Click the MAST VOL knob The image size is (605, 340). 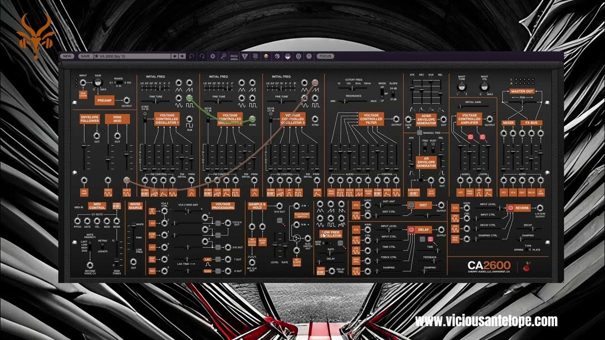pyautogui.click(x=484, y=87)
